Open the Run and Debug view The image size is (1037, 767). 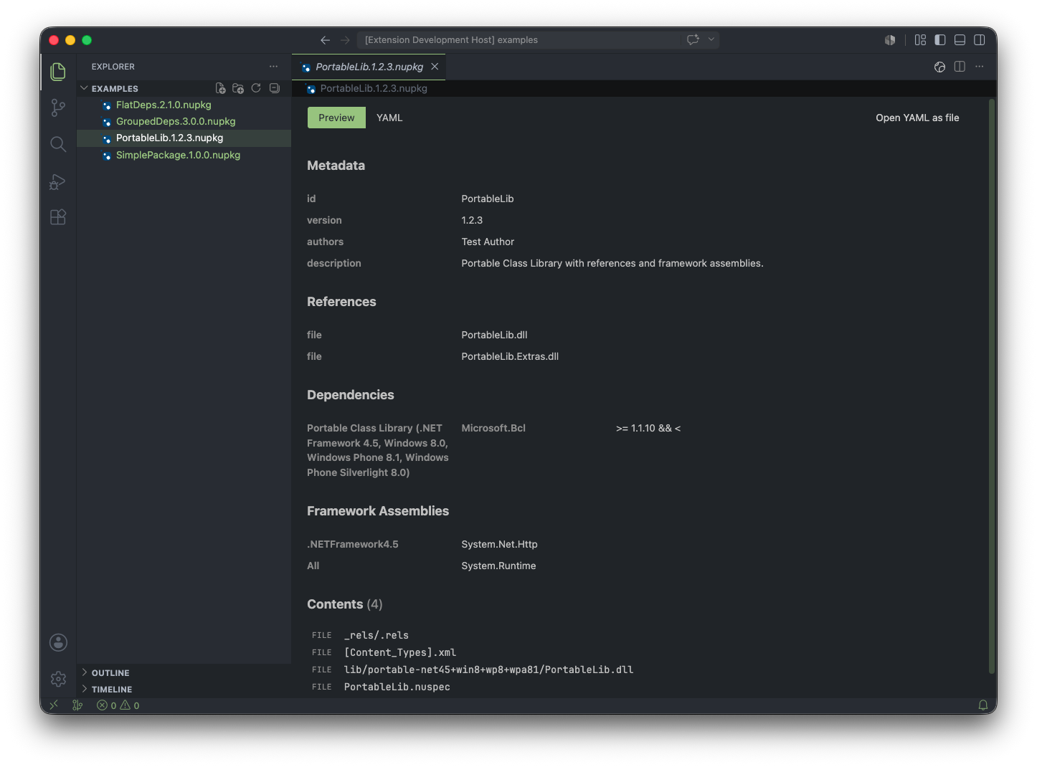tap(58, 181)
